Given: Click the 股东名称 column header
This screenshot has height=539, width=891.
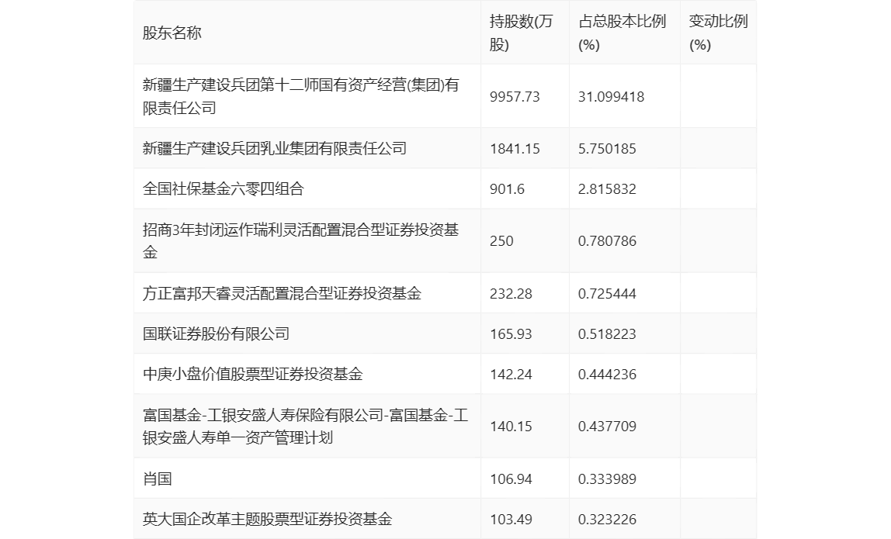Looking at the screenshot, I should point(172,33).
